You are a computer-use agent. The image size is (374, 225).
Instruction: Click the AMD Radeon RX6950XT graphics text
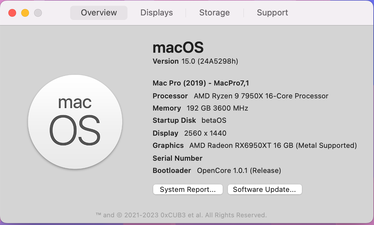tap(273, 146)
